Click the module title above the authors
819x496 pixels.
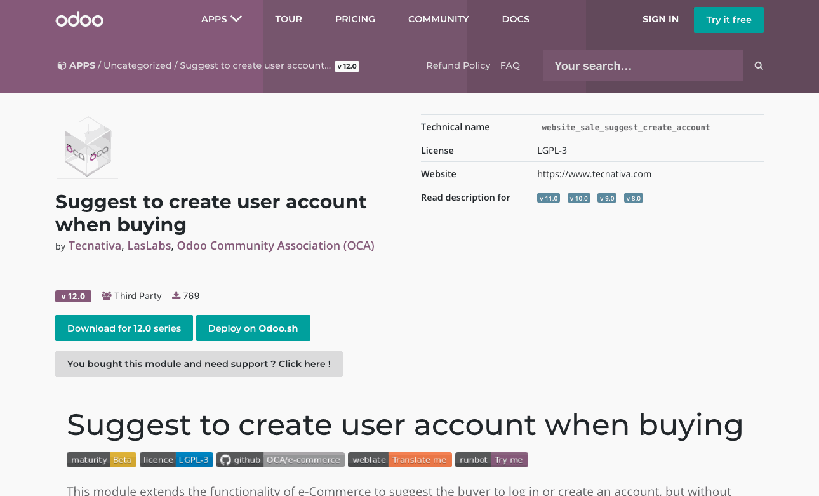point(211,213)
